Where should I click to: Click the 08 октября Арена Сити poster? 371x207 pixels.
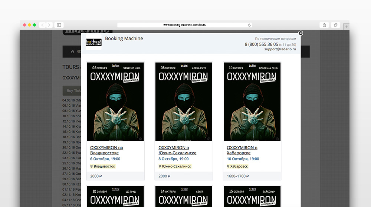[x=184, y=102]
